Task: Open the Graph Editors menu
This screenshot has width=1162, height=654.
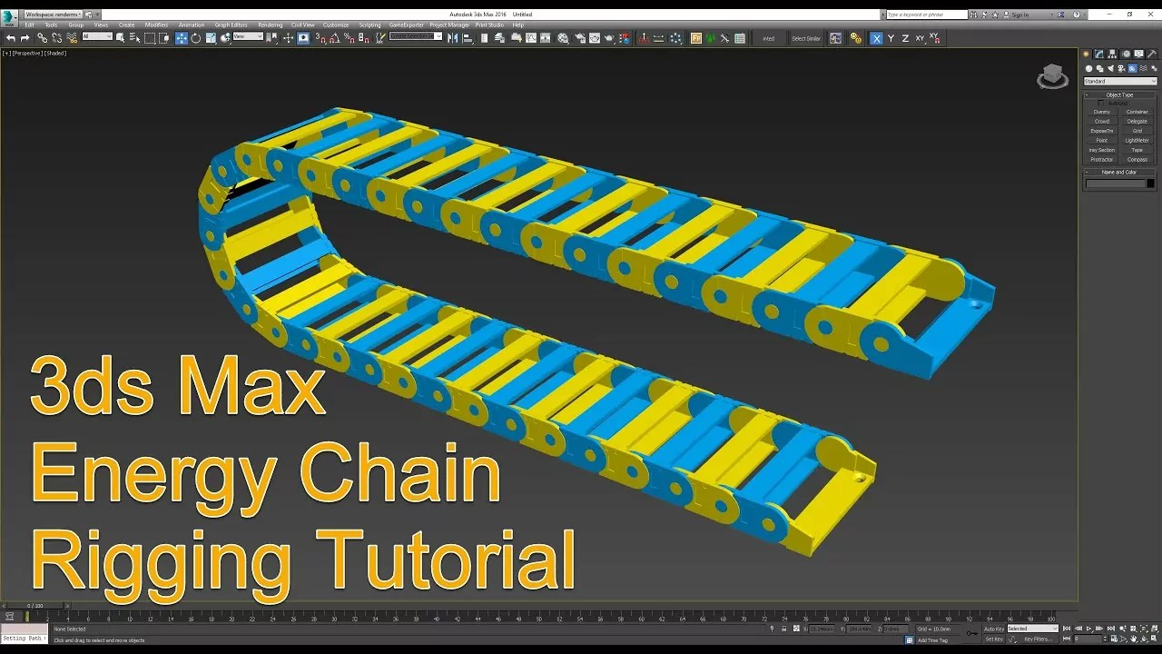Action: pos(231,25)
